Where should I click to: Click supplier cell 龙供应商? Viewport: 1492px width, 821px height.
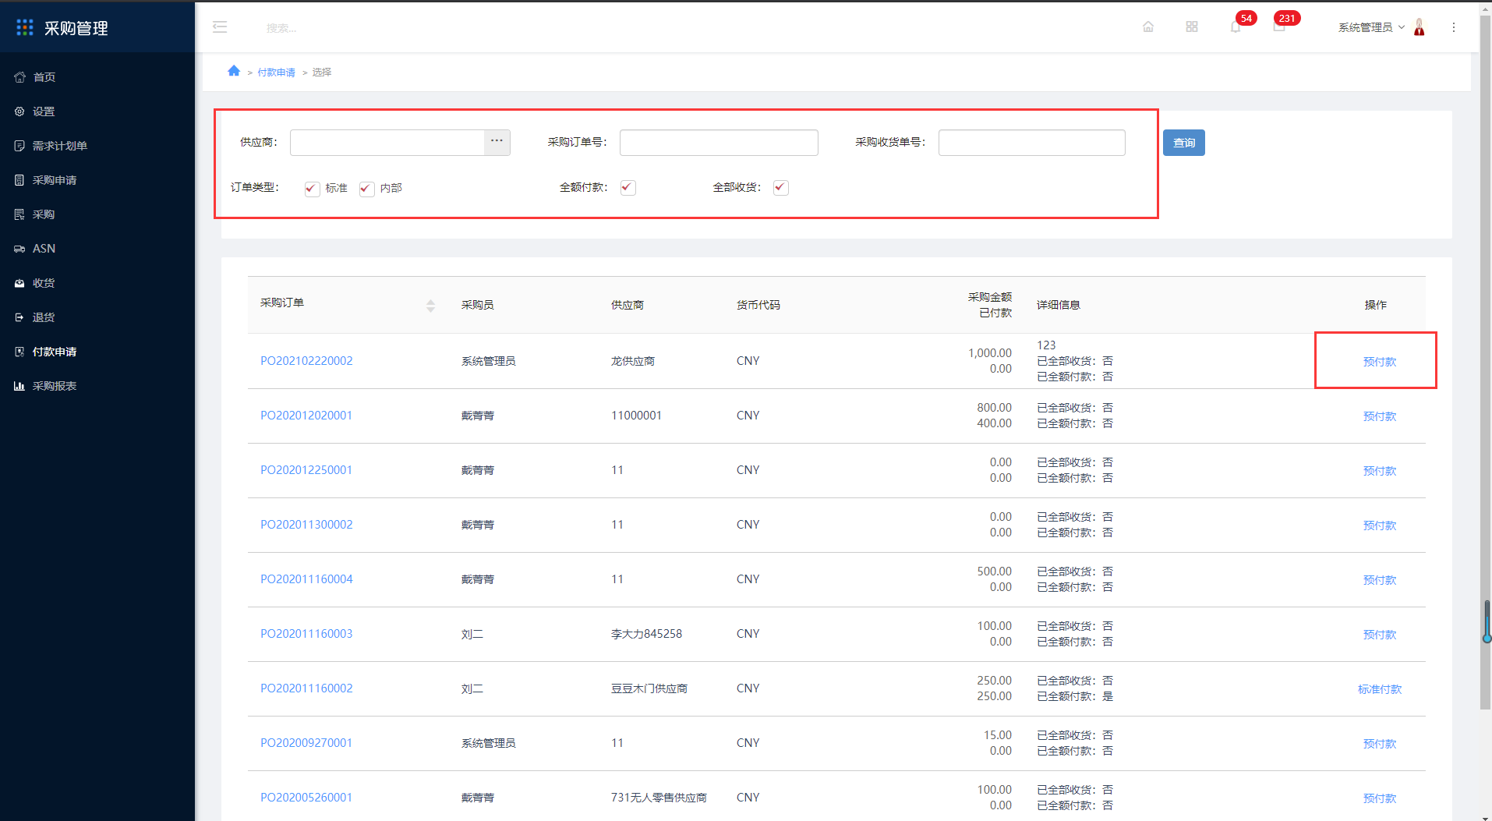point(633,361)
